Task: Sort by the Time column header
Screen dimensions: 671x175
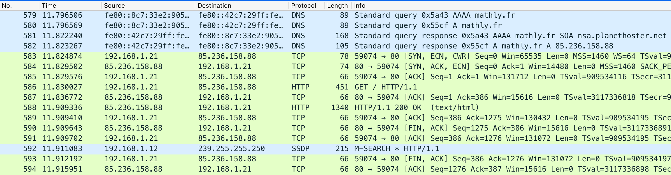Action: [x=70, y=5]
